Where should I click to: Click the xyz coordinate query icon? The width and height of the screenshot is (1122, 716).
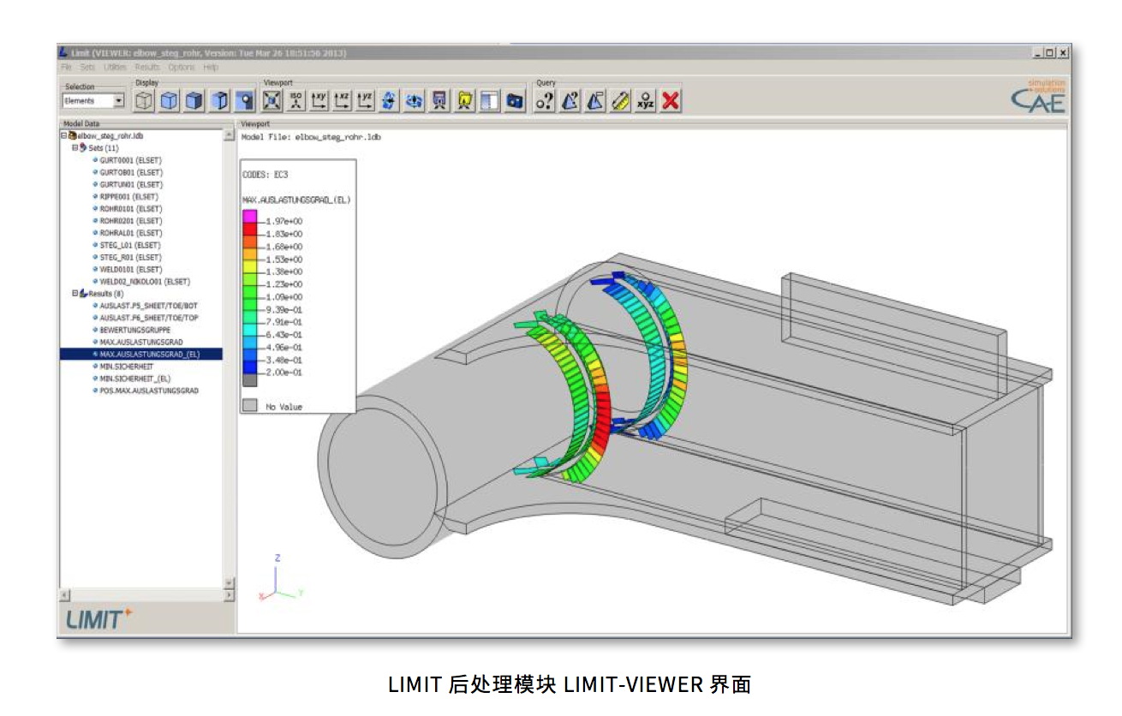point(645,101)
